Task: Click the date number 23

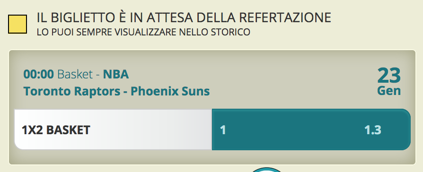Action: coord(389,76)
